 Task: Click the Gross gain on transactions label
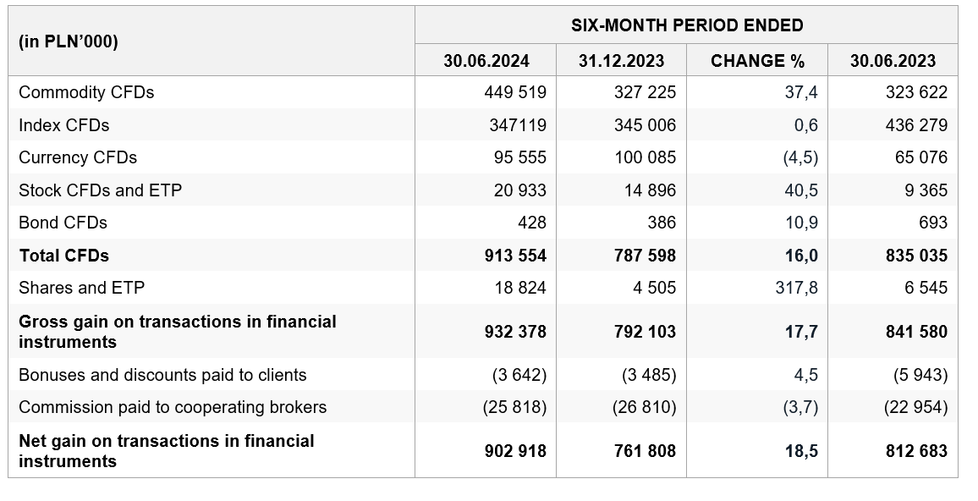coord(177,331)
